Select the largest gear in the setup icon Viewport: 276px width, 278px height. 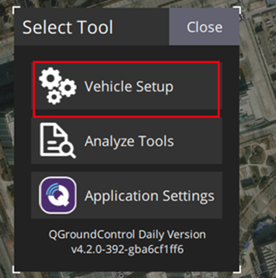click(50, 78)
